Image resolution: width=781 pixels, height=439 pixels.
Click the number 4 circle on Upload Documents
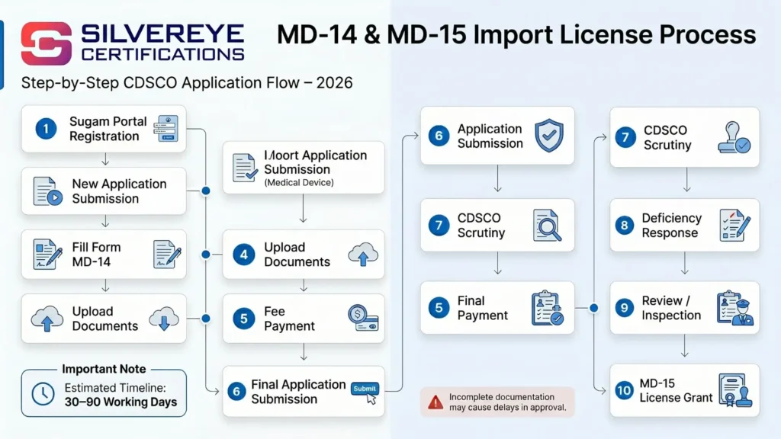tap(243, 255)
